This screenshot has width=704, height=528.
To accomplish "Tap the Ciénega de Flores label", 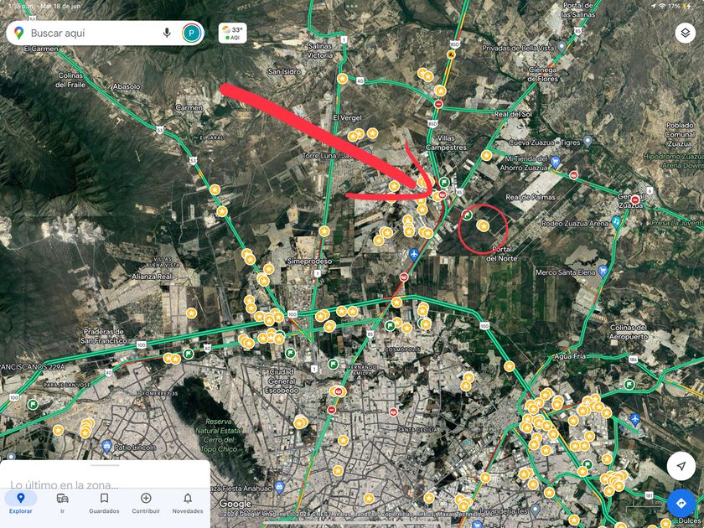I will pyautogui.click(x=543, y=75).
